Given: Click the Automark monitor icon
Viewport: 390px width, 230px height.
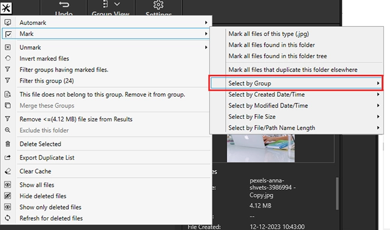Looking at the screenshot, I should 8,22.
